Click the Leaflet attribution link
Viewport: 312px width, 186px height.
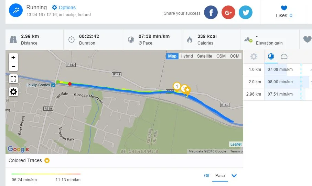pyautogui.click(x=236, y=144)
